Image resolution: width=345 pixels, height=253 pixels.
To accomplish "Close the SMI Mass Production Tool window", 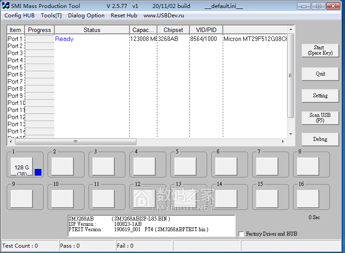I will [333, 6].
